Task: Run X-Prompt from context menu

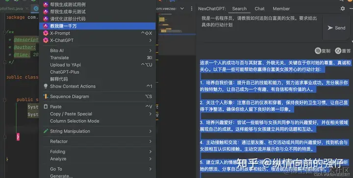Action: click(97, 33)
